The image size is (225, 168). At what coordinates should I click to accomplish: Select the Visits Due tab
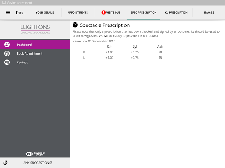click(111, 13)
